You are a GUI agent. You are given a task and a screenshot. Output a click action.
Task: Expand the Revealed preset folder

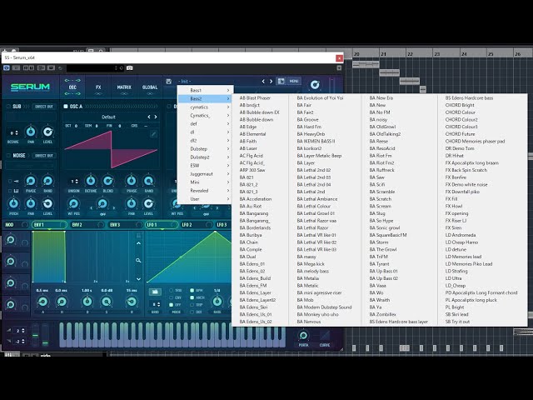tap(206, 191)
